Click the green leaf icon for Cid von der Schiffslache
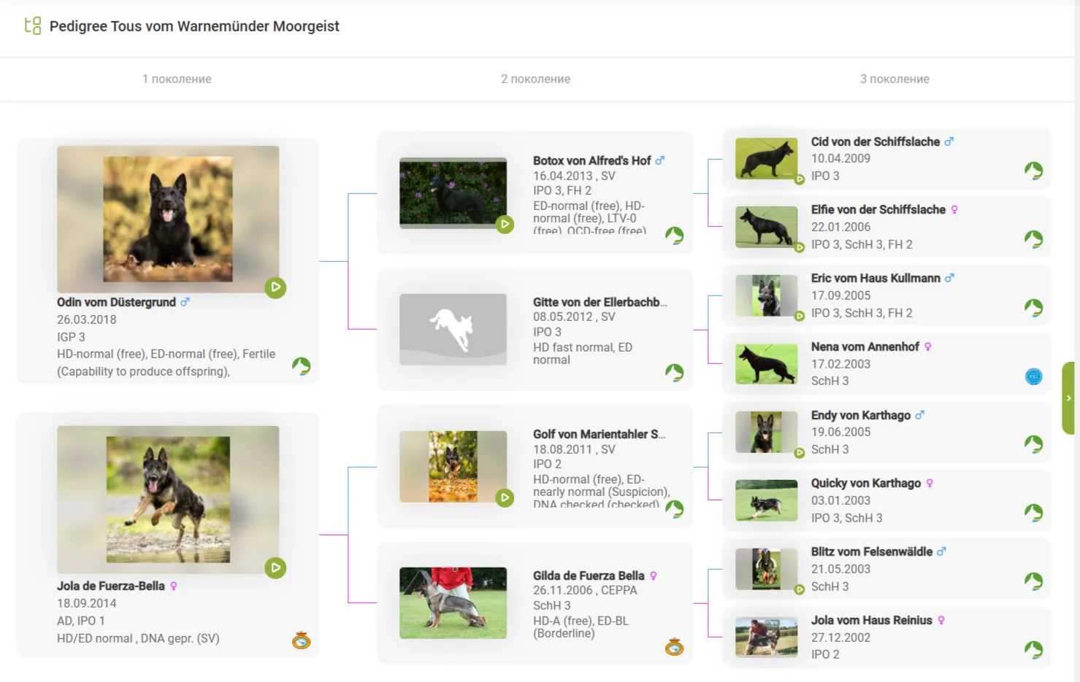 tap(1033, 171)
